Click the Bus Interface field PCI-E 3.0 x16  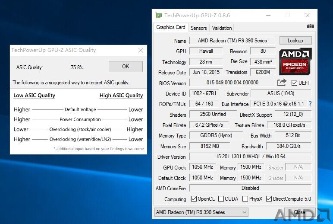point(279,104)
